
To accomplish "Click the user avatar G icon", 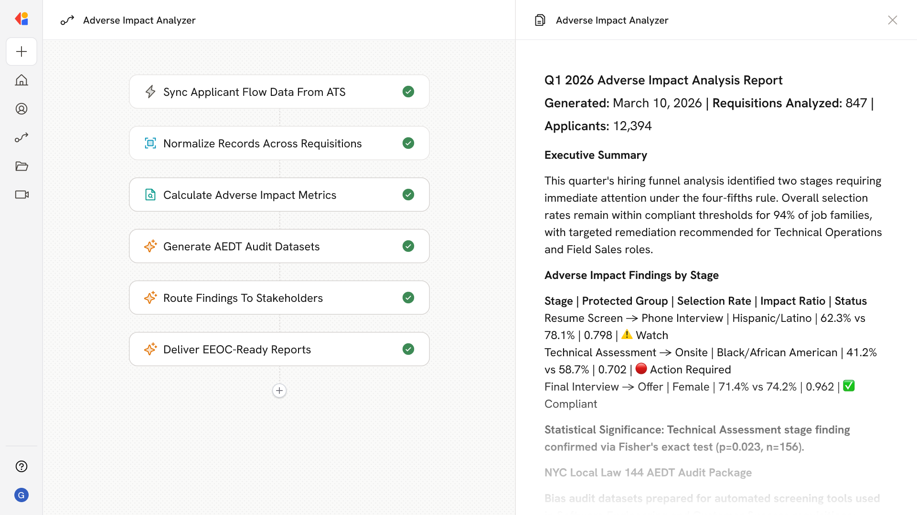I will coord(21,495).
